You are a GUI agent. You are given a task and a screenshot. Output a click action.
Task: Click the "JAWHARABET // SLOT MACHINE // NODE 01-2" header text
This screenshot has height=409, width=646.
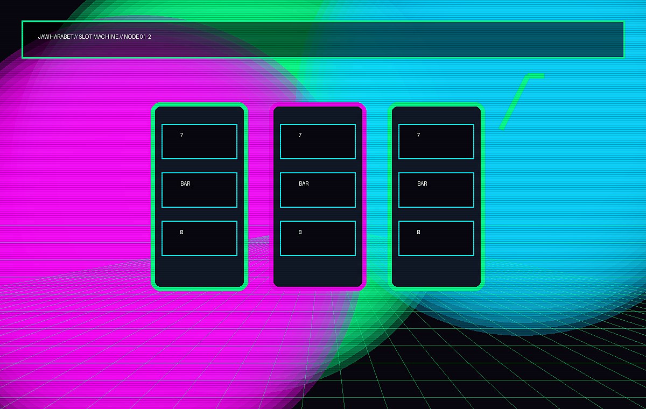pos(95,37)
